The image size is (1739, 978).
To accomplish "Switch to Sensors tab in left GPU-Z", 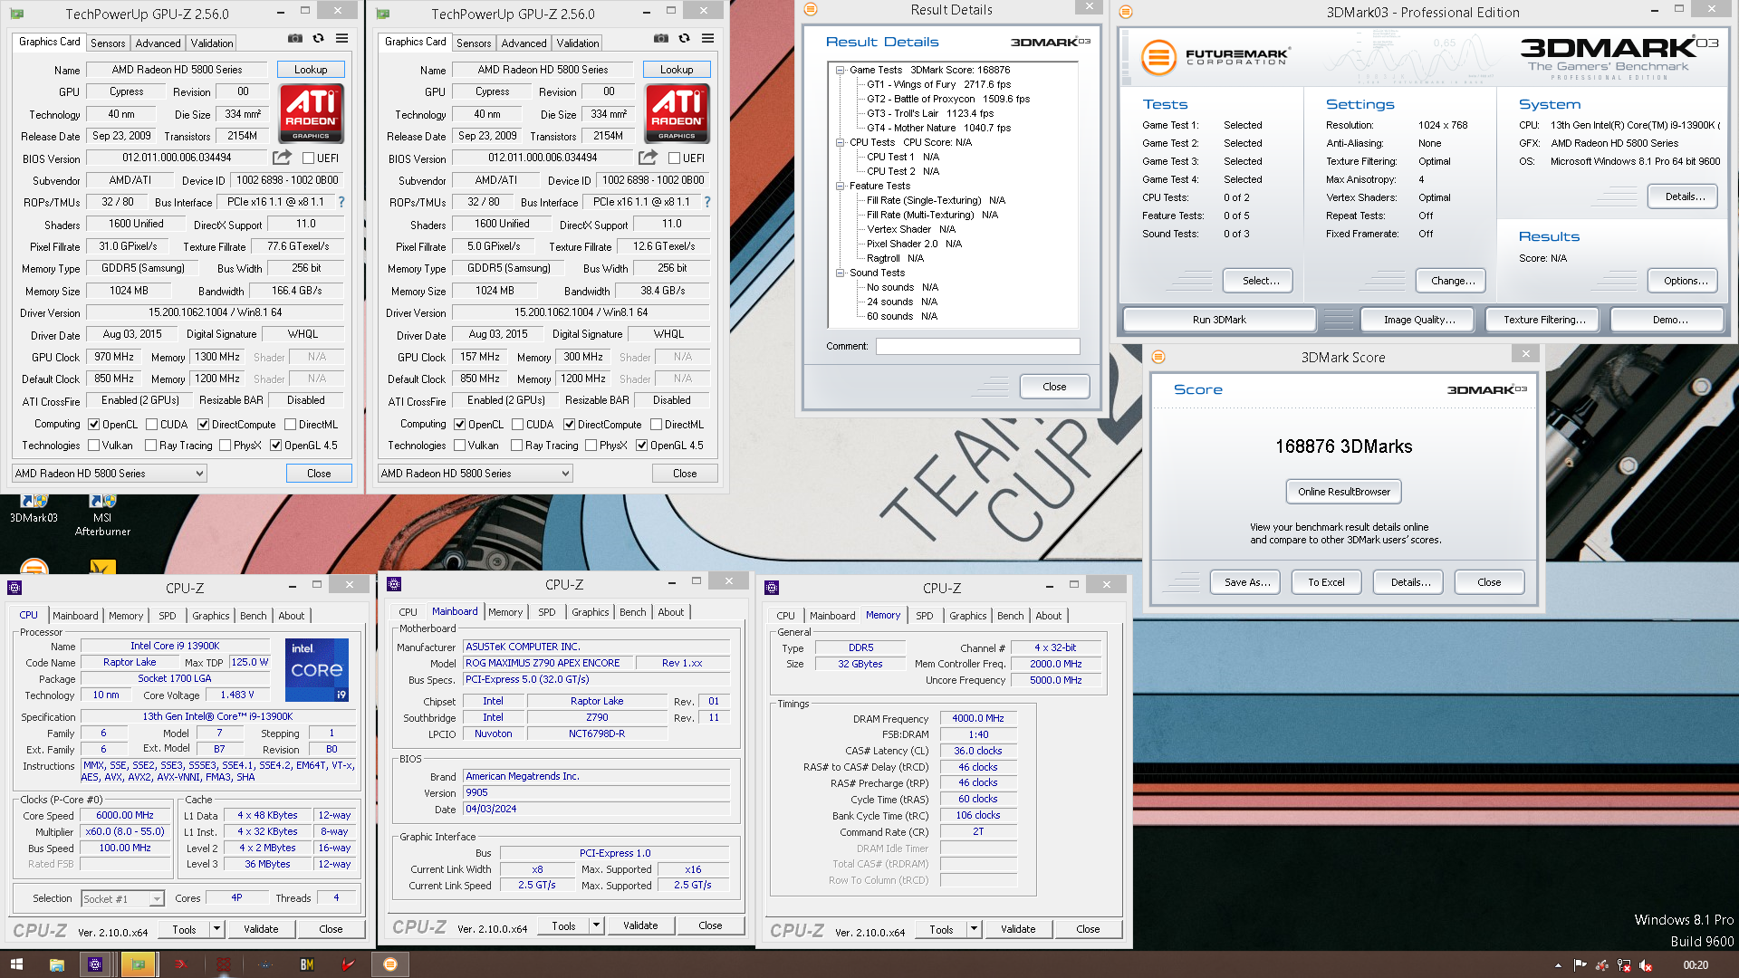I will [108, 43].
